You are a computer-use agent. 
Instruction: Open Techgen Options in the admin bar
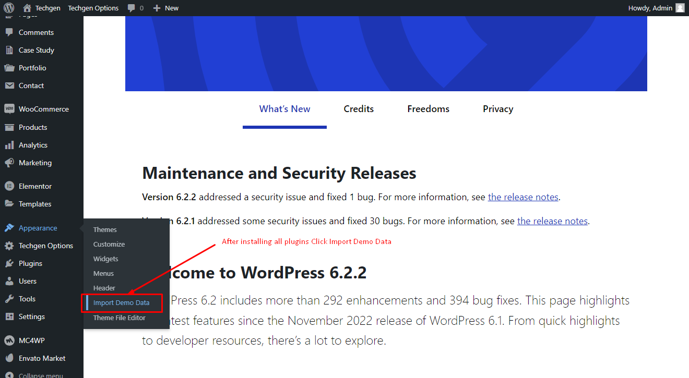pyautogui.click(x=93, y=8)
